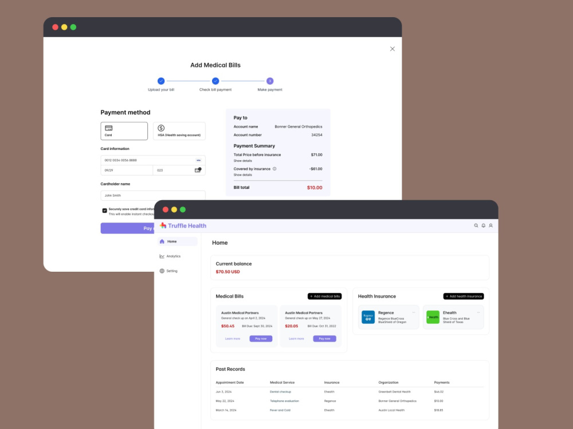Click the Appointment Date column header
This screenshot has height=429, width=573.
point(230,382)
